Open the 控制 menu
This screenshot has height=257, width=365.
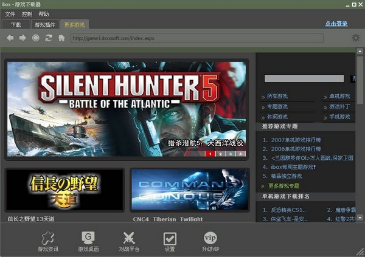coord(27,14)
